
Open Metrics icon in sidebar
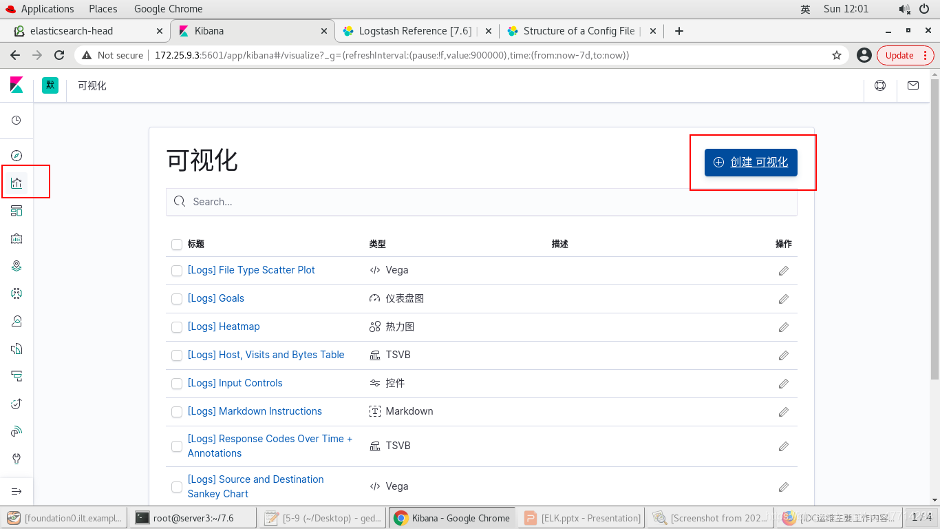click(17, 321)
